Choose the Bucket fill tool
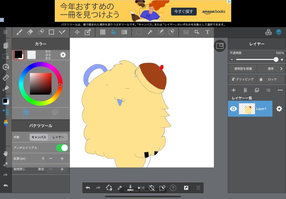This screenshot has width=286, height=199. (113, 32)
